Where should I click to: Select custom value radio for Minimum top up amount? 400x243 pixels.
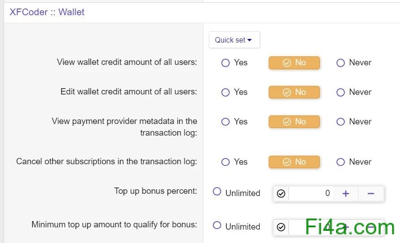[x=281, y=227]
